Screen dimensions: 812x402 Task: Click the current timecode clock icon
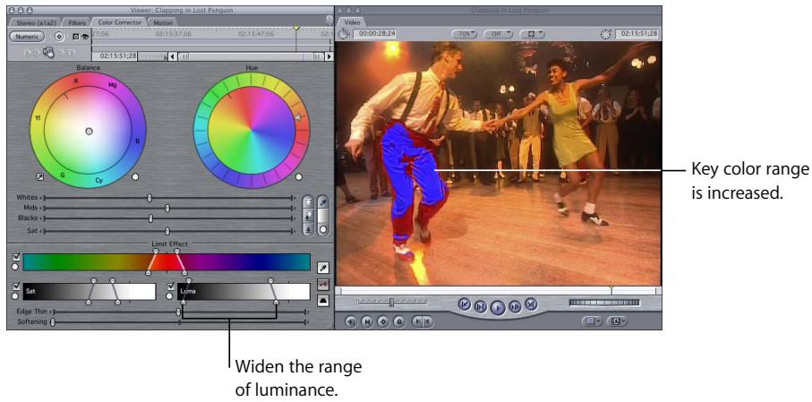click(608, 34)
